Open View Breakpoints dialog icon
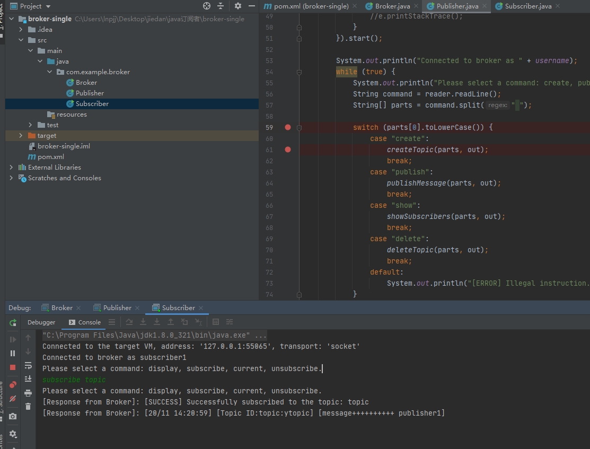Viewport: 590px width, 449px height. 13,385
